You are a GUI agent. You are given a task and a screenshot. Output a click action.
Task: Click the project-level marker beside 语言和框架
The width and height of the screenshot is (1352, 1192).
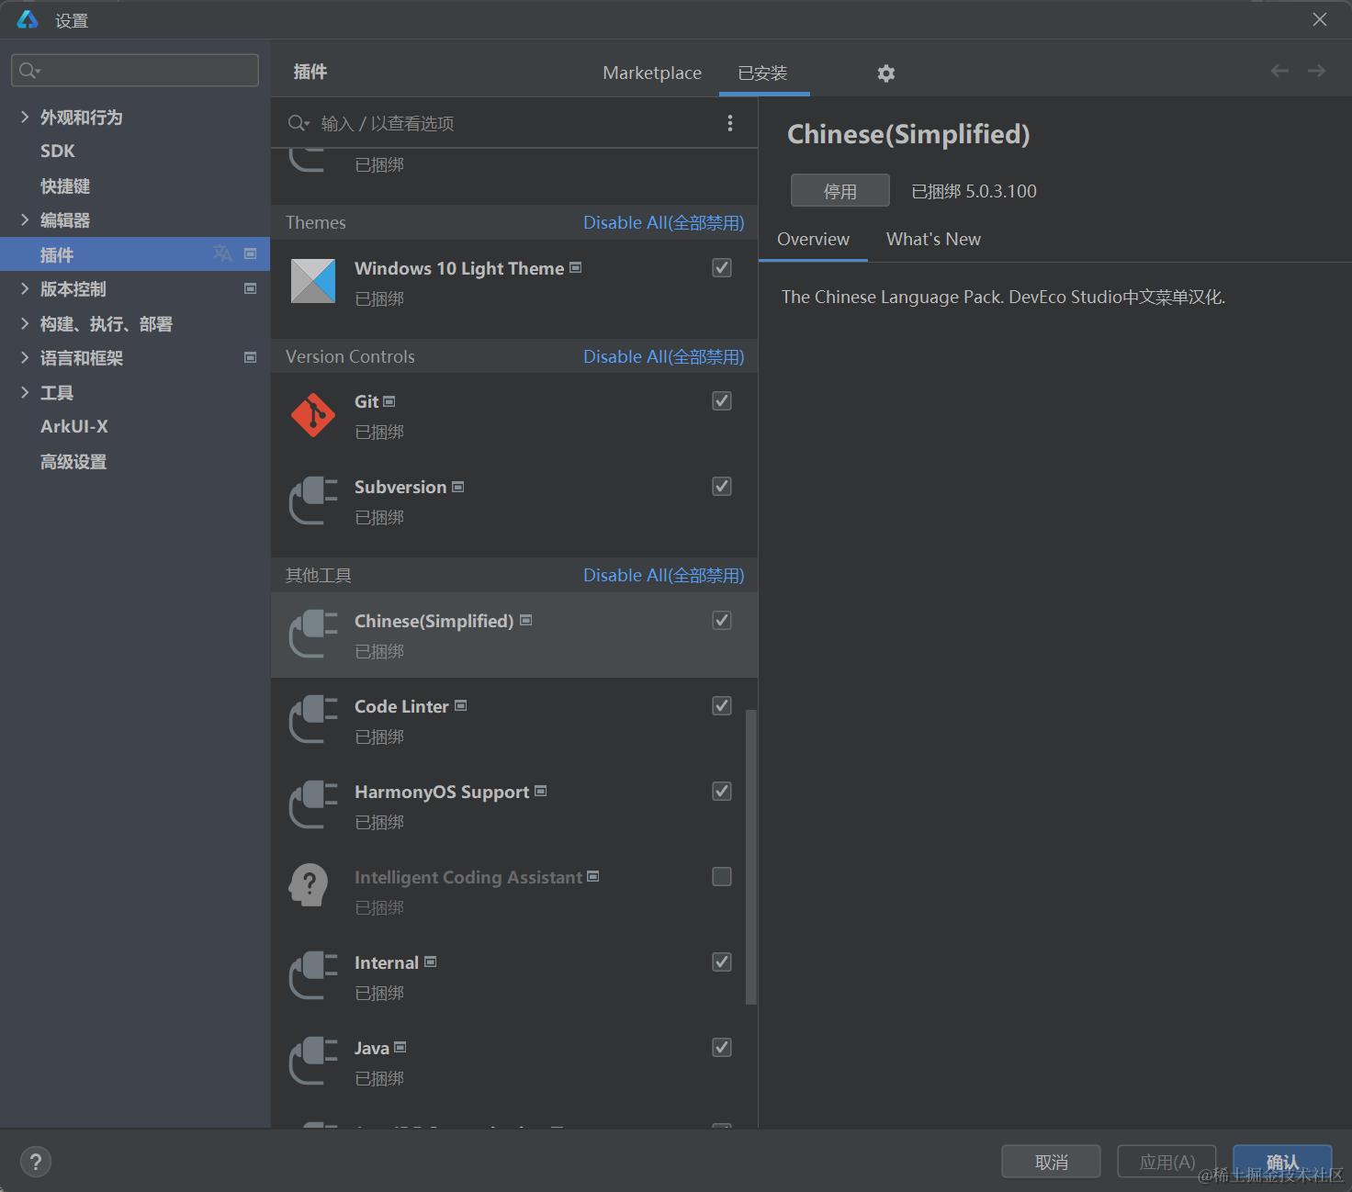[250, 357]
